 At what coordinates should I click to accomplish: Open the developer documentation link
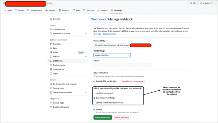pos(104,34)
